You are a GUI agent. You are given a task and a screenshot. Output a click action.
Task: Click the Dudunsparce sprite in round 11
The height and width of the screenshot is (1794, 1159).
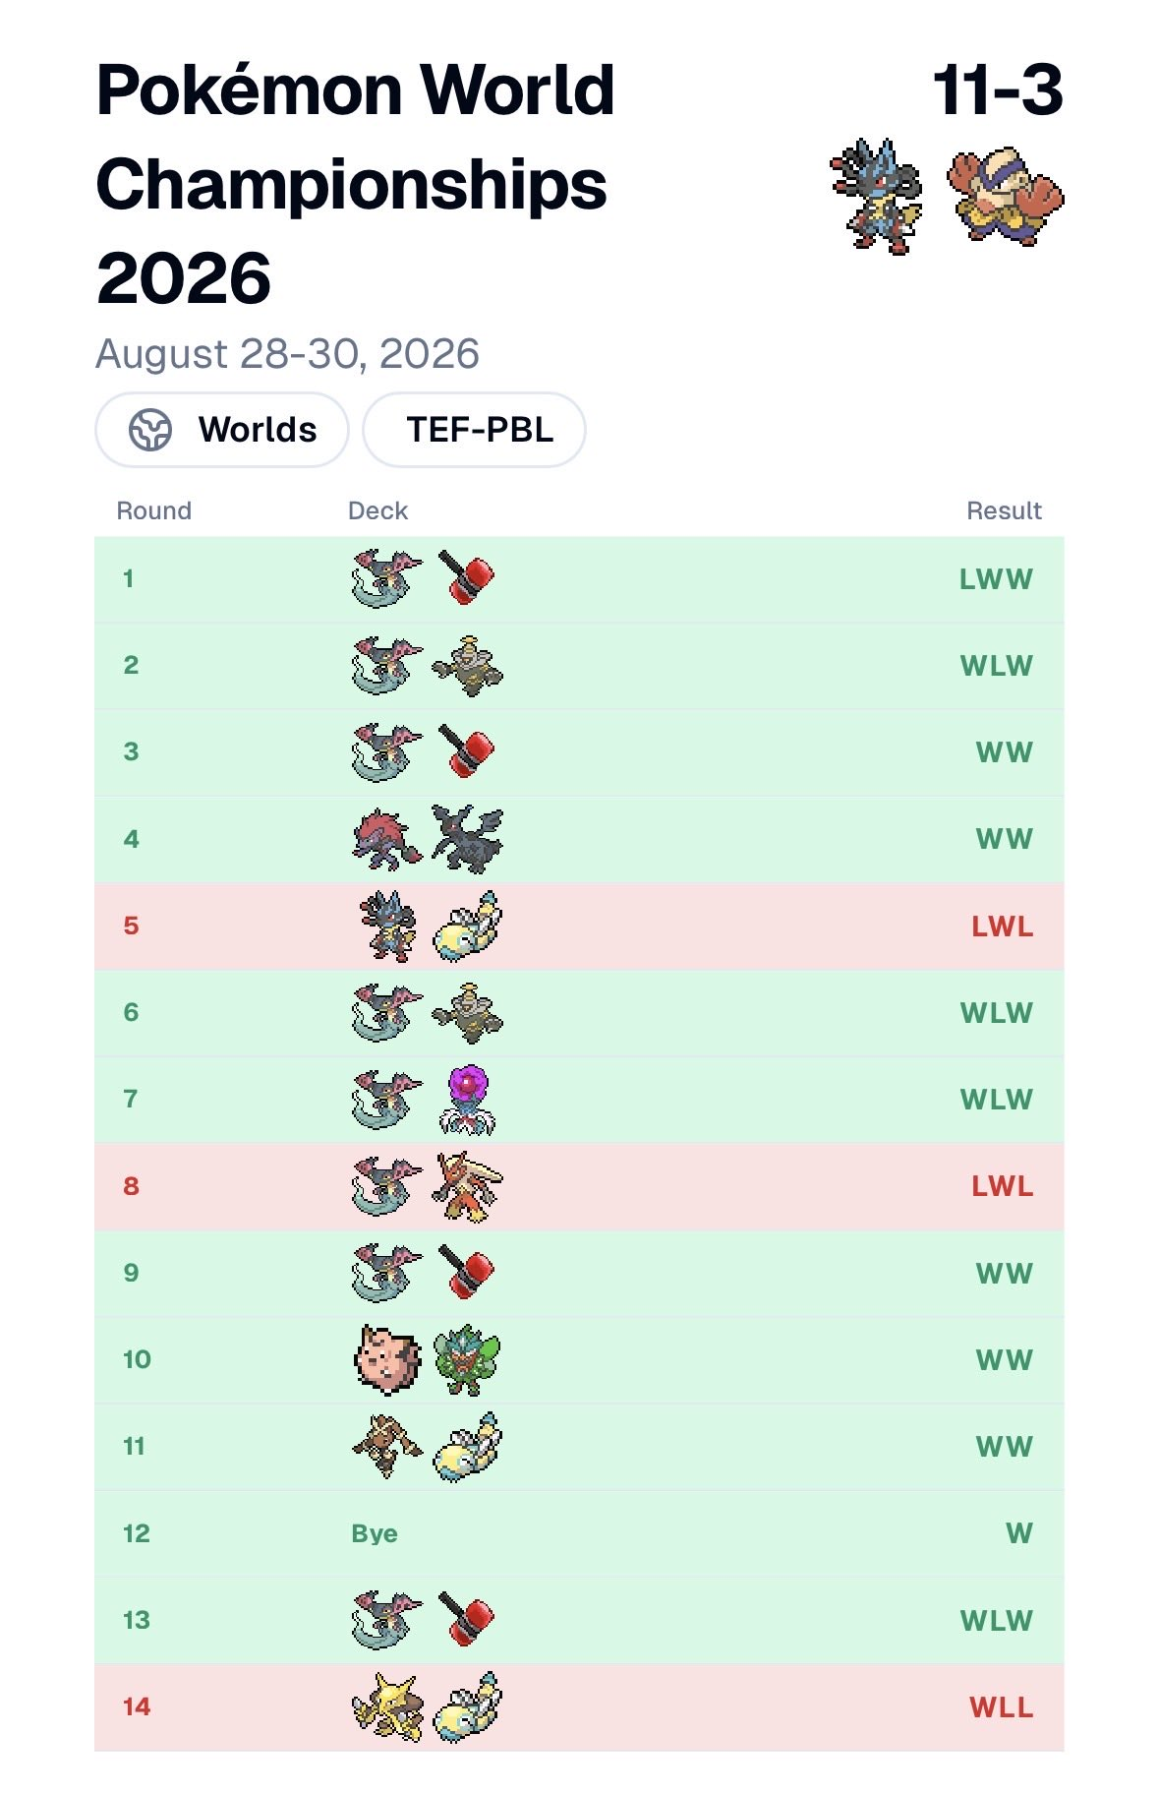click(x=468, y=1446)
